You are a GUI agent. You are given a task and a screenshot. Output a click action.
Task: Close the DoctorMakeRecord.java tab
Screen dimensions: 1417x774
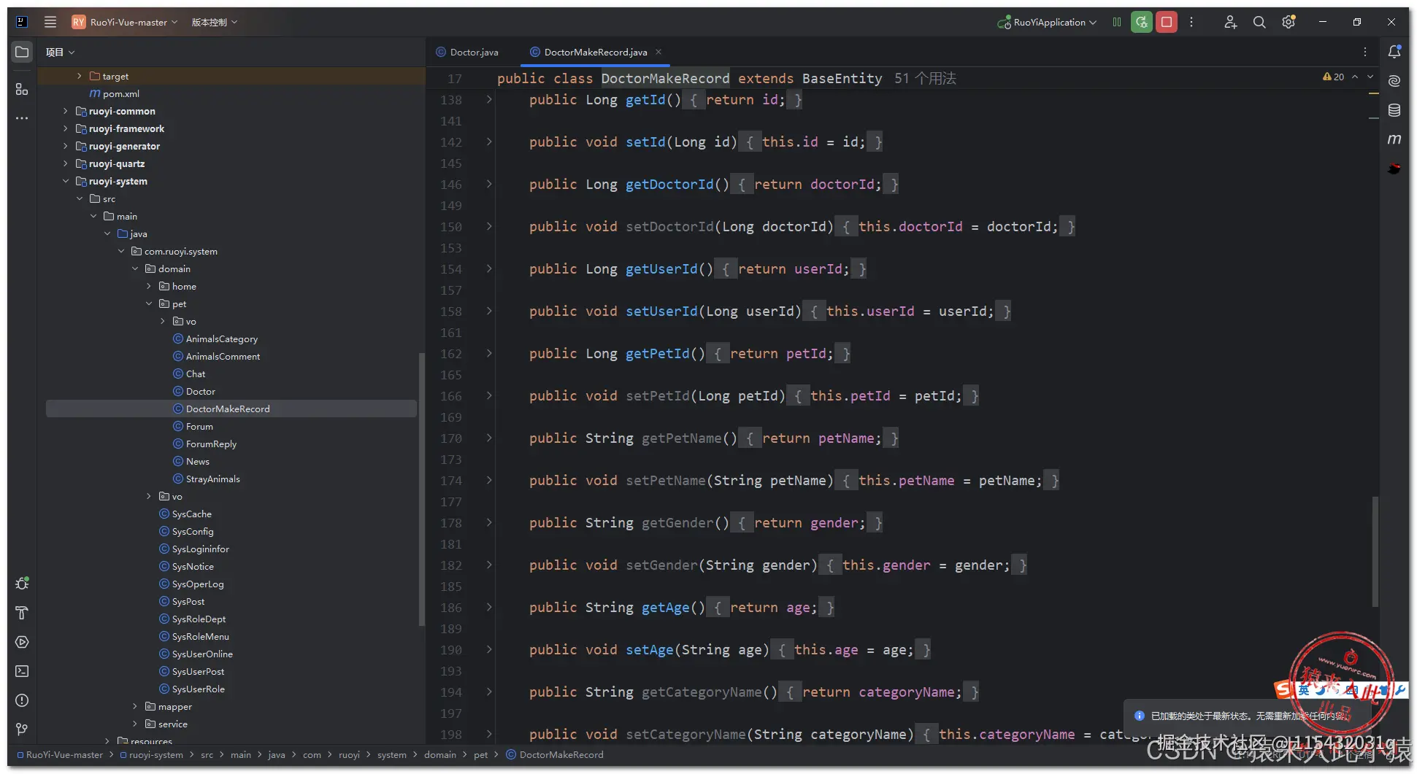coord(658,52)
